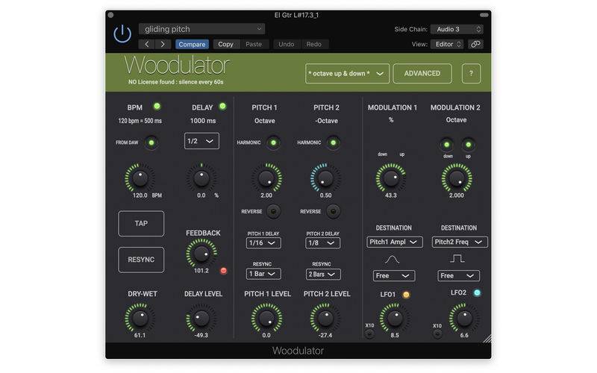Toggle Modulation 2 up LED

point(469,145)
